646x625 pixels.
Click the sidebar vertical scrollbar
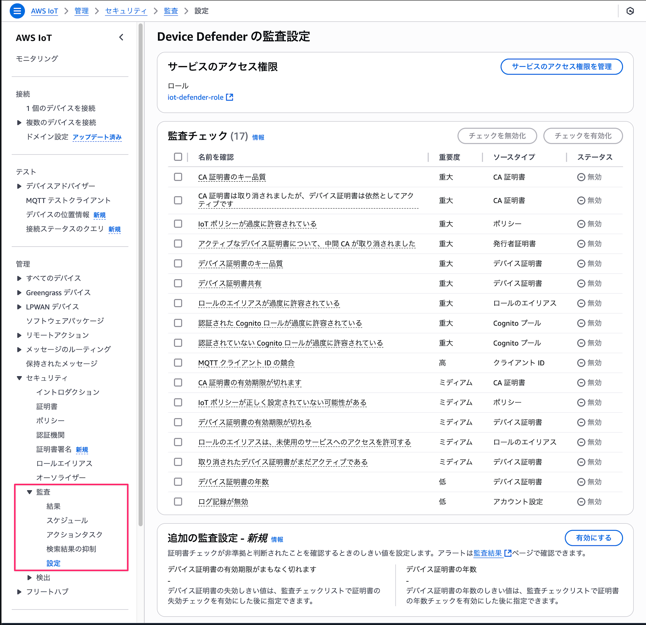[141, 275]
